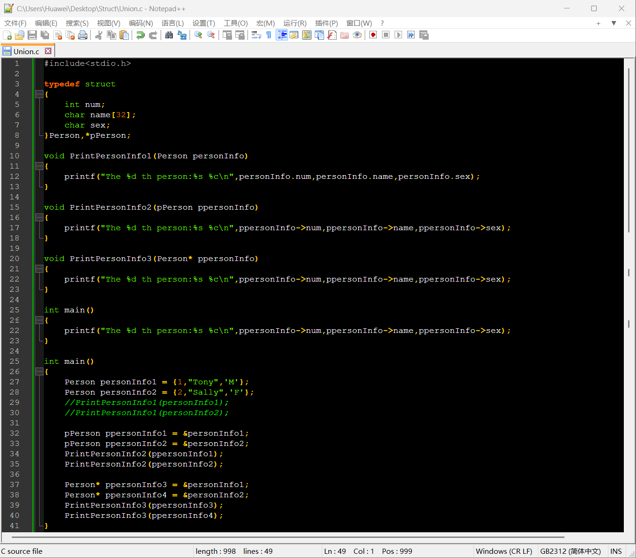
Task: Open the 文件(F) menu
Action: coord(15,23)
